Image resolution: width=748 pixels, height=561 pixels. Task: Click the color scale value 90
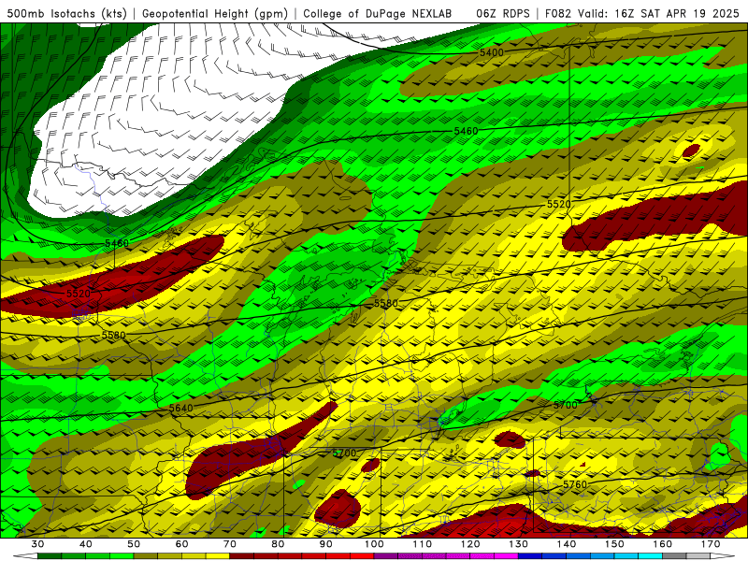[325, 544]
